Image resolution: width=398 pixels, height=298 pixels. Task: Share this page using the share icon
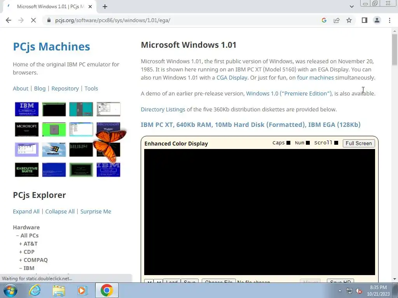pos(337,20)
